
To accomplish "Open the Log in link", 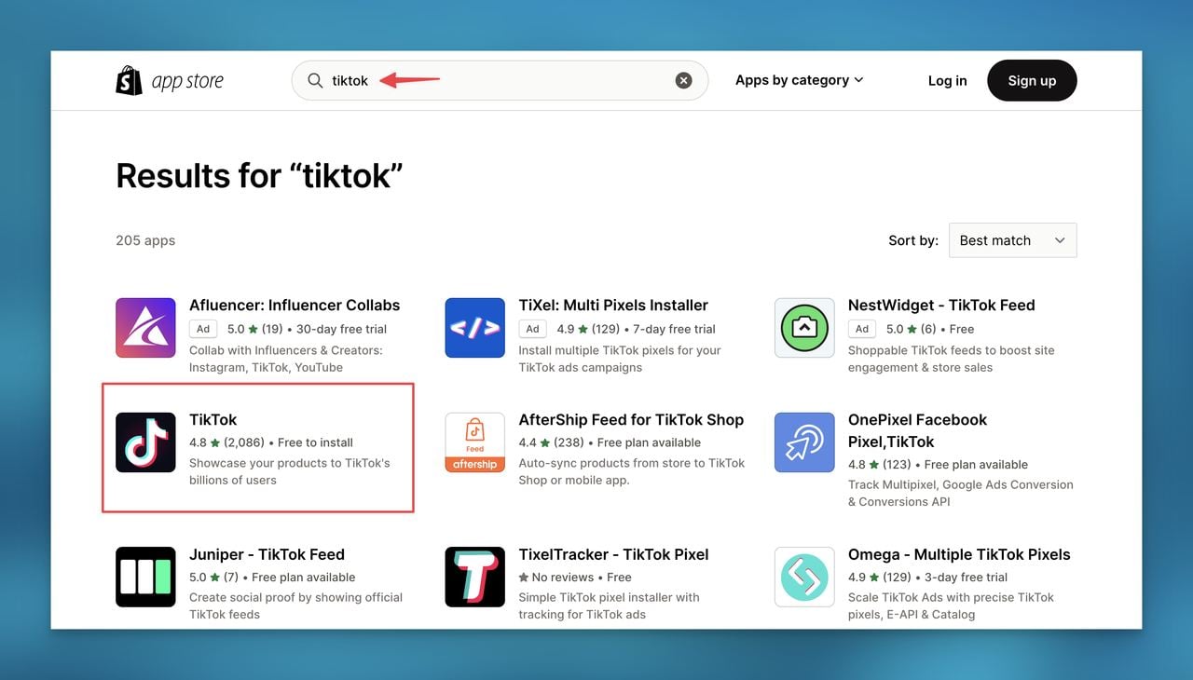I will [947, 80].
